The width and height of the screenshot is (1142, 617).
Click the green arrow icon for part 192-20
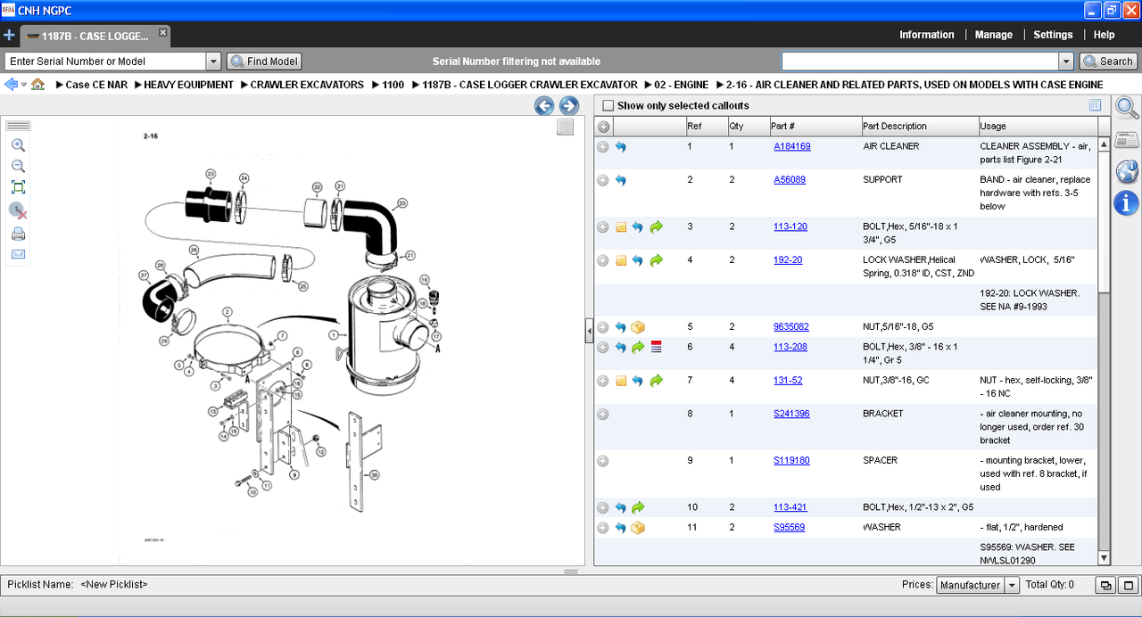(657, 260)
